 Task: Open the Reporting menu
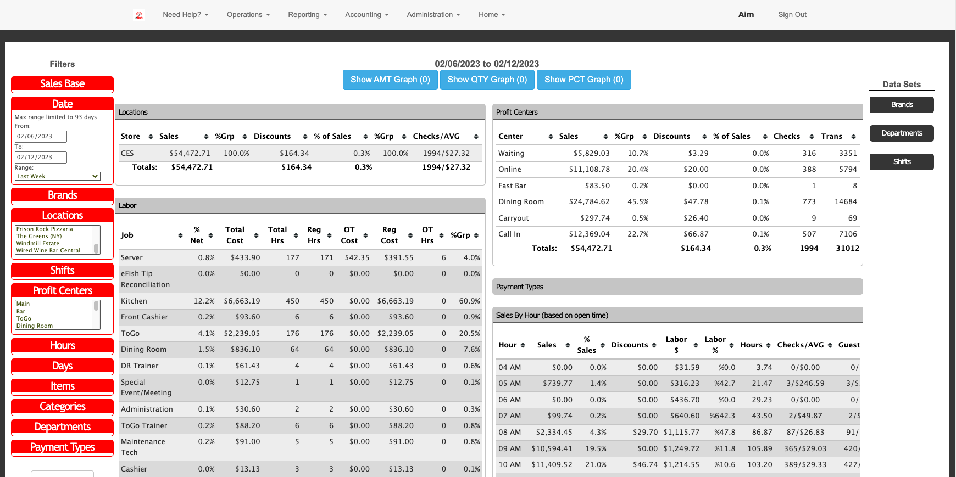[308, 15]
